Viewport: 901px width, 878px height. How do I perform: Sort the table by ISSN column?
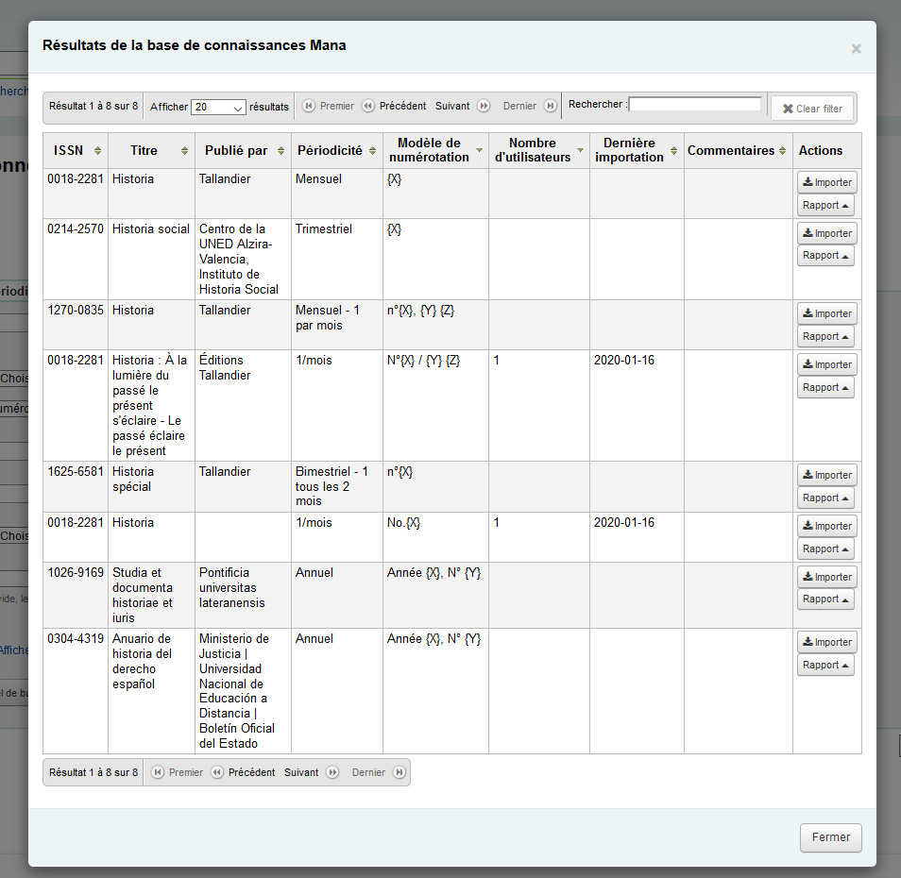pyautogui.click(x=76, y=150)
